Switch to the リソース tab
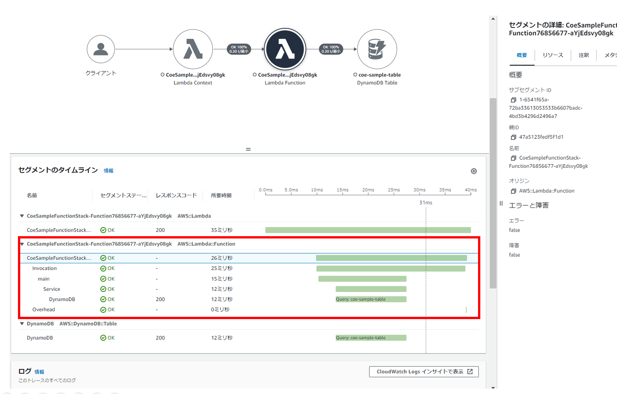 click(x=552, y=55)
